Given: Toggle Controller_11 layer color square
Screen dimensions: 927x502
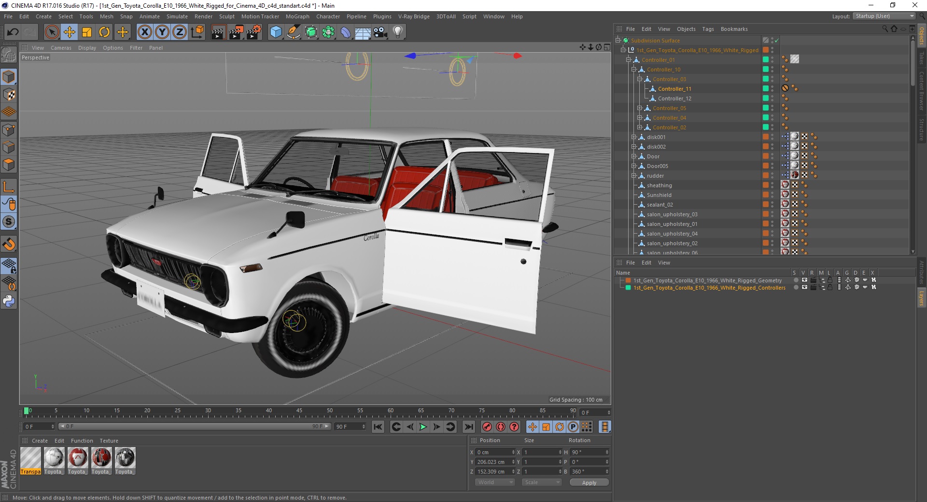Looking at the screenshot, I should click(x=765, y=88).
